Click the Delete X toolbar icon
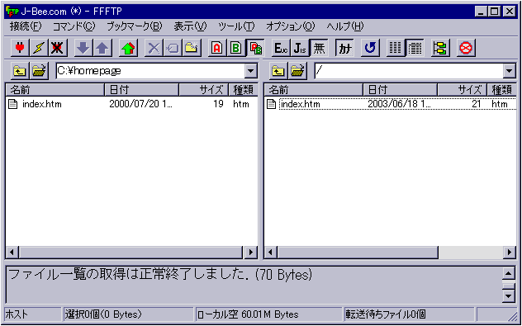Screen dimensions: 522x326 154,49
